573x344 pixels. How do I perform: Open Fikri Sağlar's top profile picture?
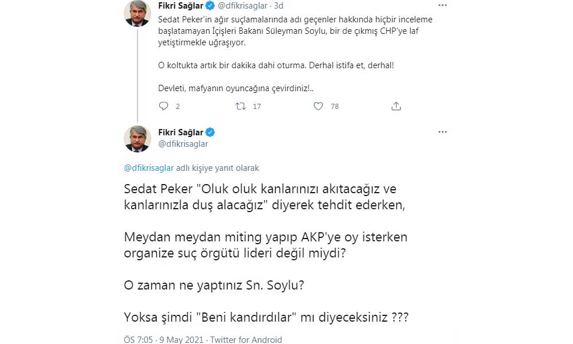pos(138,13)
